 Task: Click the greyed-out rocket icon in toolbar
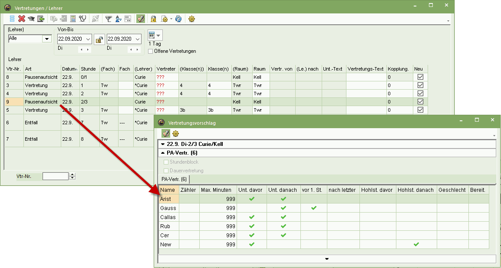click(x=95, y=19)
